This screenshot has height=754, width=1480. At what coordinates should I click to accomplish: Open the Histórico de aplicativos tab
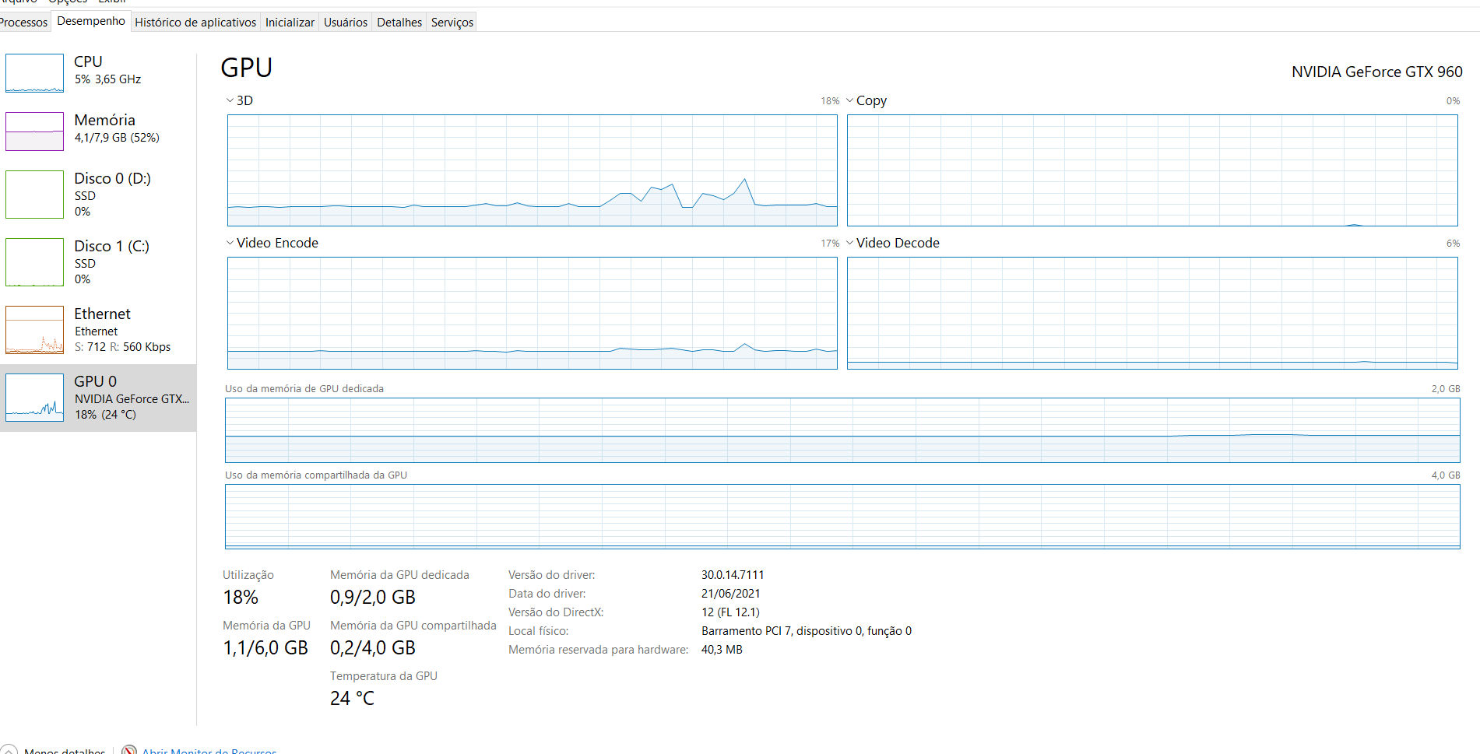195,22
